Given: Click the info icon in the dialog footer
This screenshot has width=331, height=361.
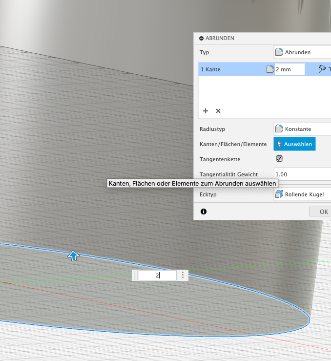Looking at the screenshot, I should click(204, 212).
